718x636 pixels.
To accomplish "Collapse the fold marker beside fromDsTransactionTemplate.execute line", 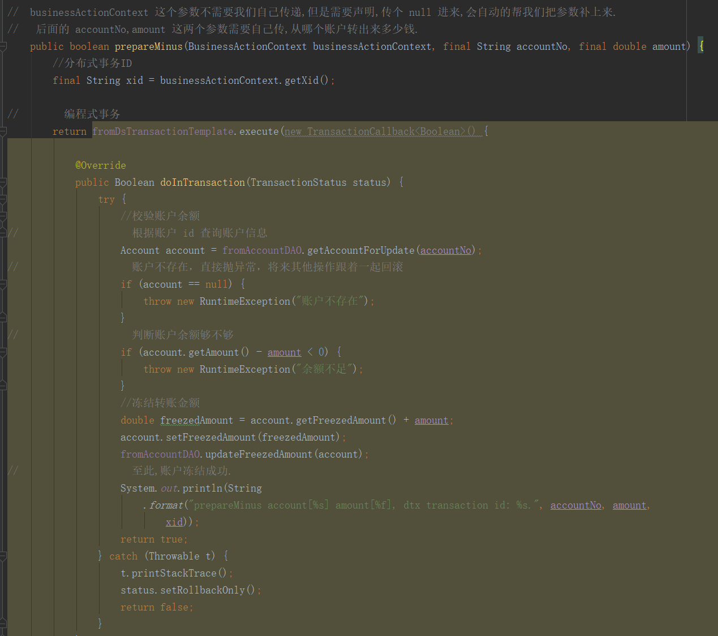I will coord(3,131).
